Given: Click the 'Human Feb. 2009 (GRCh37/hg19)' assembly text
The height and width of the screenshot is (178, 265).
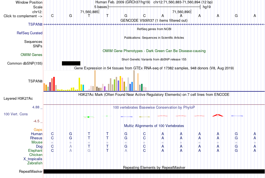Looking at the screenshot, I should 123,2.
